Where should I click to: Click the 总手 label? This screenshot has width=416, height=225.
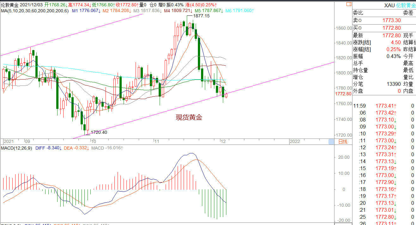[x=358, y=63]
